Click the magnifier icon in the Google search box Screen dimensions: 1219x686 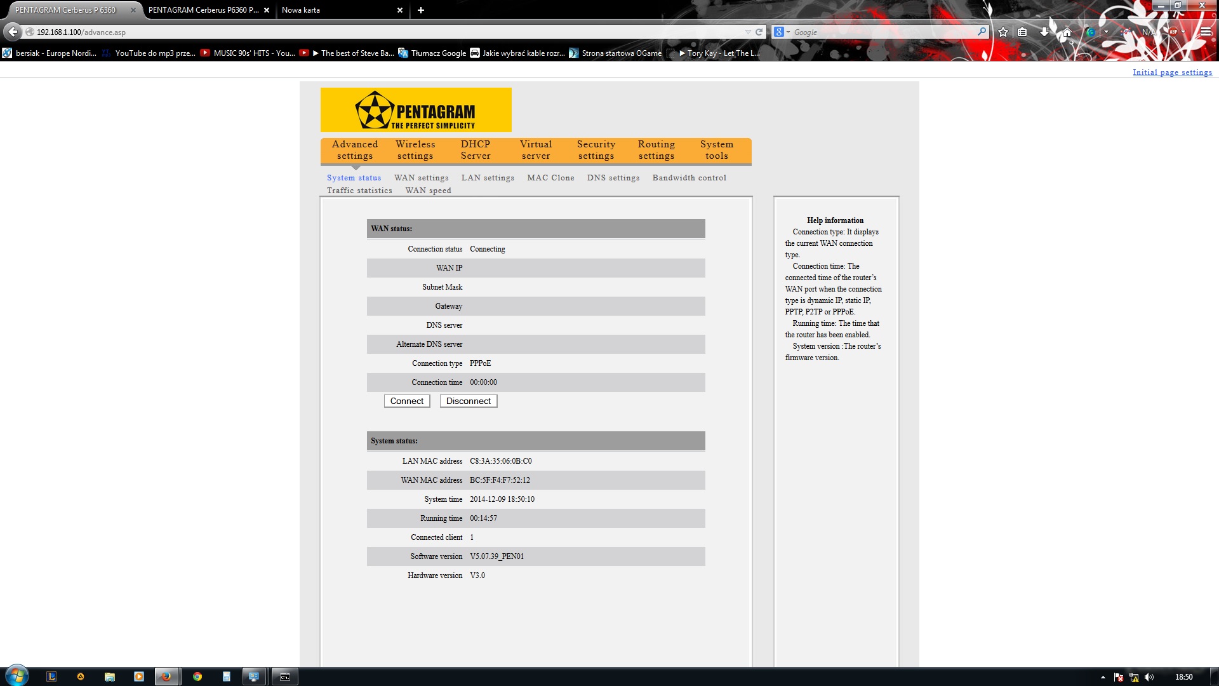coord(982,32)
